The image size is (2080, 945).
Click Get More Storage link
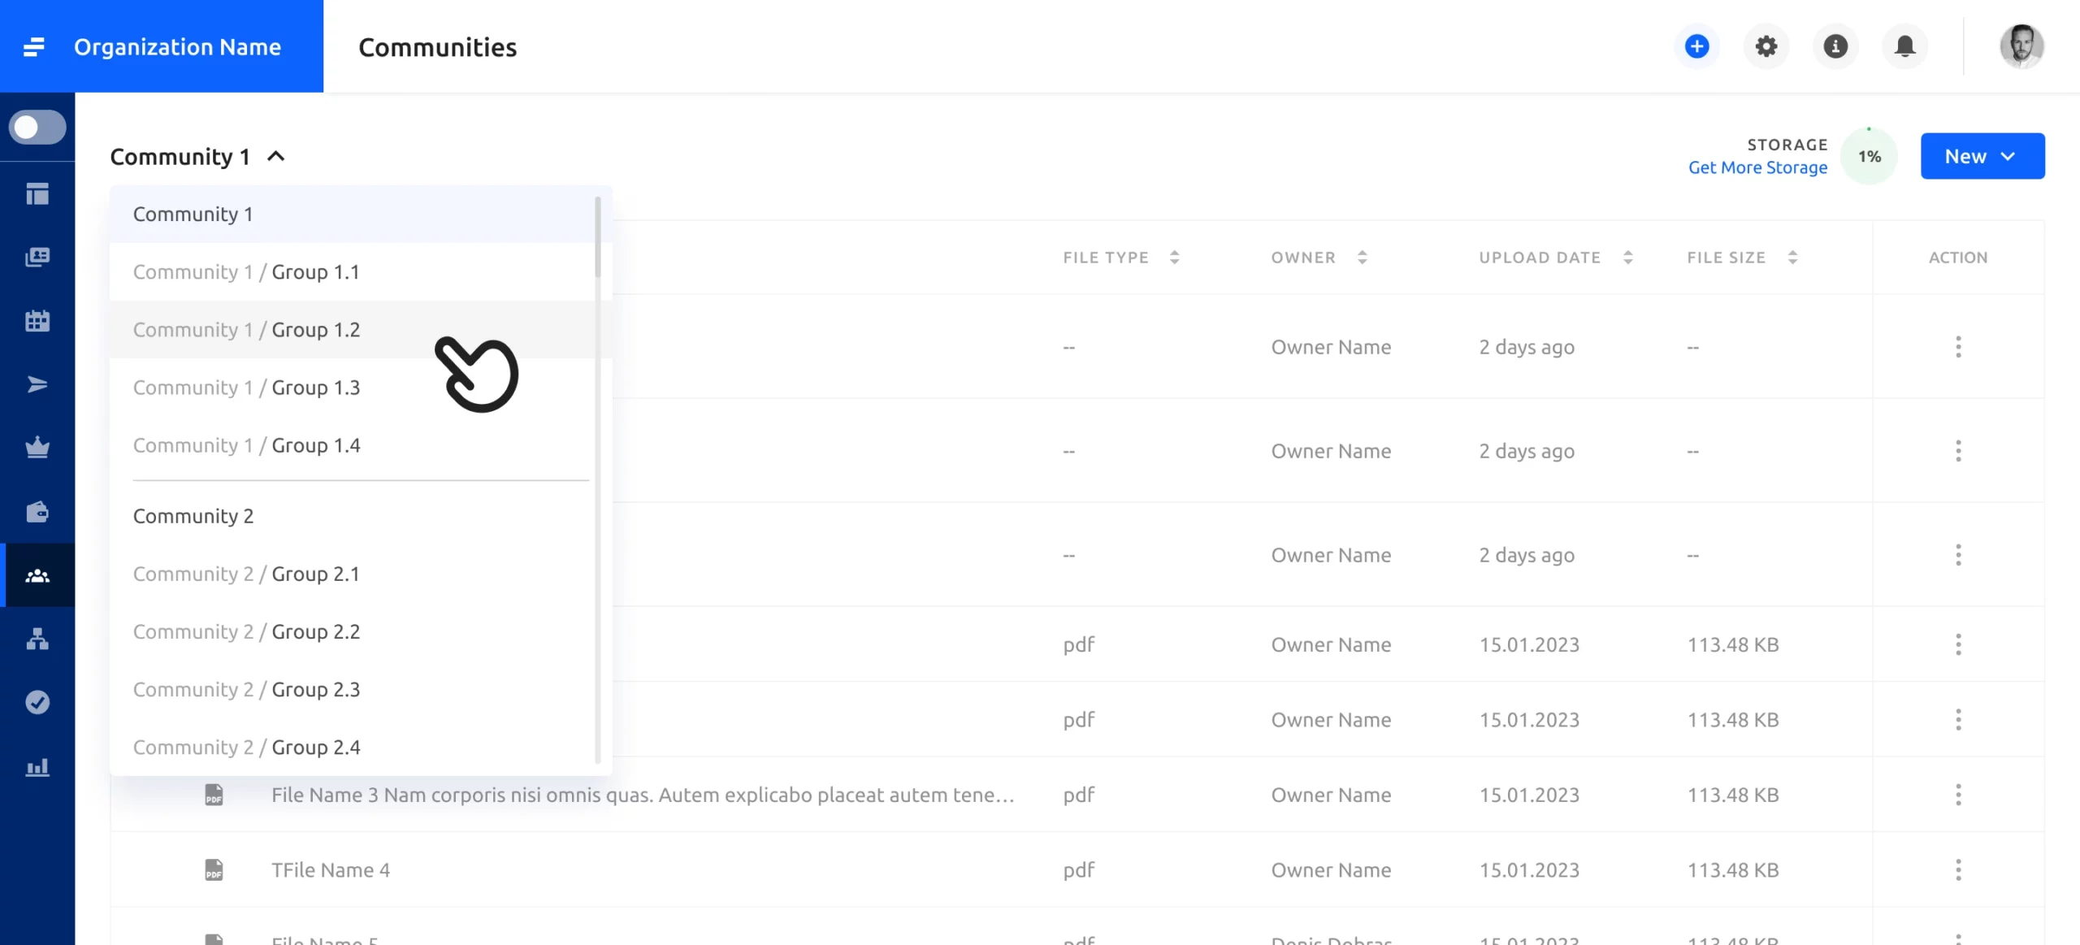[1757, 167]
